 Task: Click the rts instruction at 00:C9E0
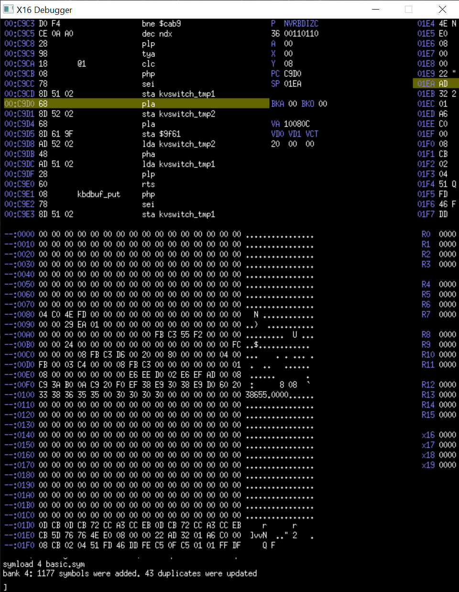(x=148, y=184)
